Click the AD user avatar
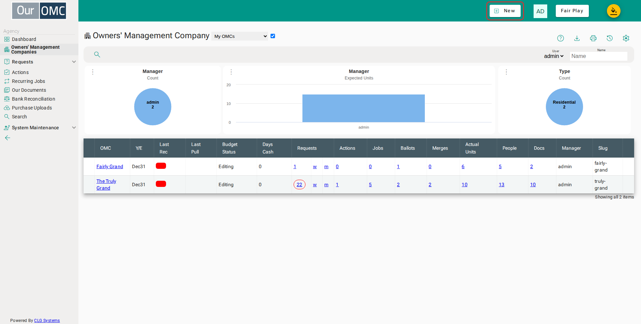The width and height of the screenshot is (641, 324). [x=540, y=11]
